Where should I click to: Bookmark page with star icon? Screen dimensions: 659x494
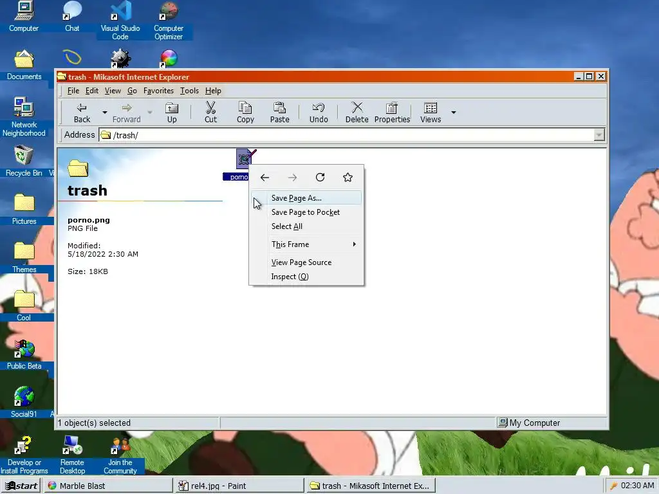[348, 178]
